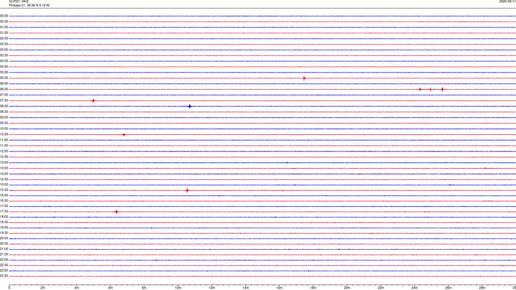Screen dimensions: 516x290
Task: Click the red spike on the 05:30 trace
Action: coord(304,78)
